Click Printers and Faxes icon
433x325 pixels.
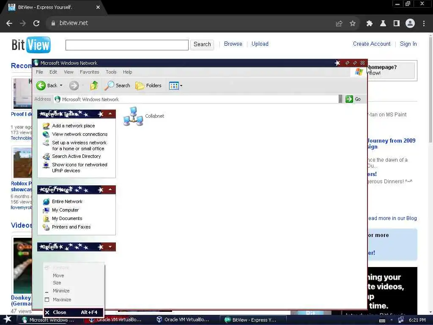pos(46,227)
